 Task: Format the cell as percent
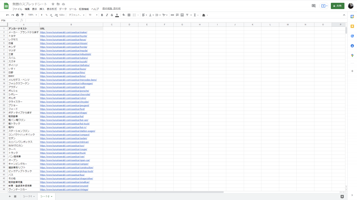coord(46,15)
